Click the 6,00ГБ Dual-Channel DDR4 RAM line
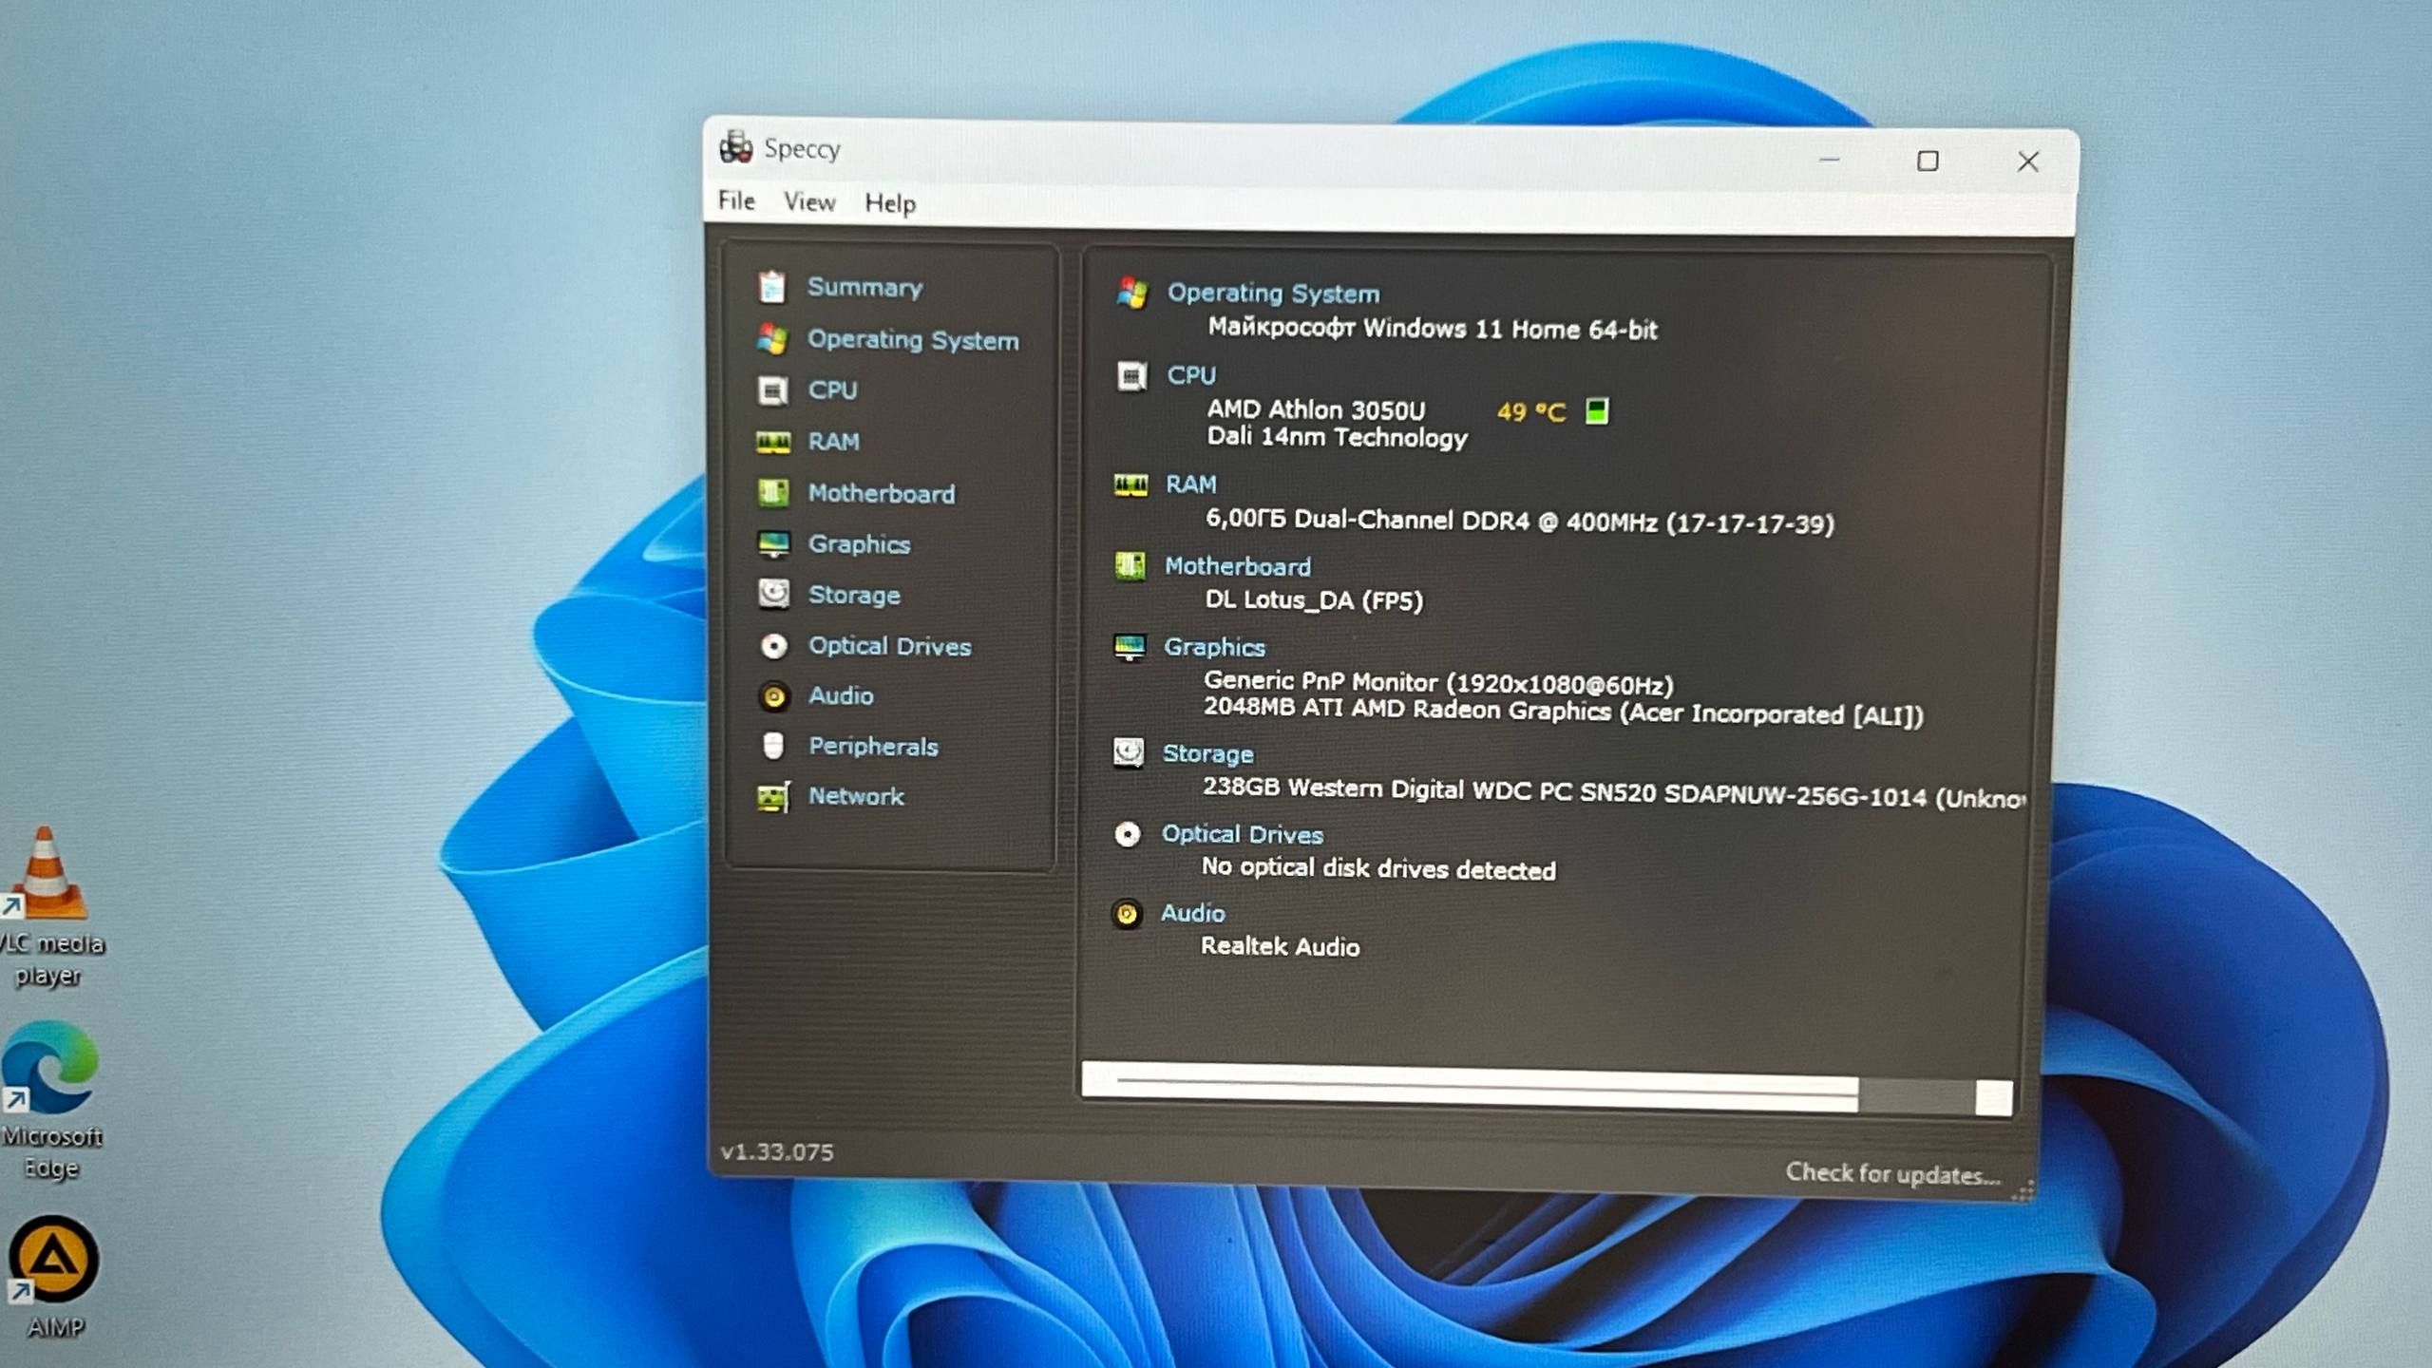 coord(1519,522)
